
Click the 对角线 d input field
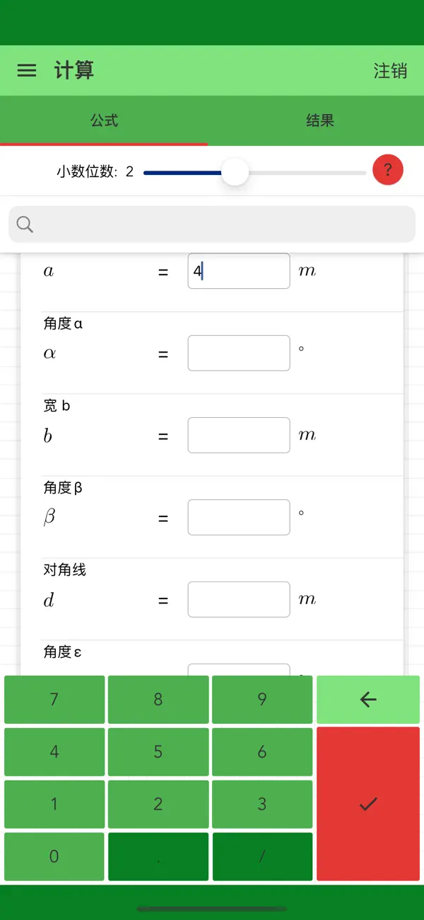click(238, 599)
